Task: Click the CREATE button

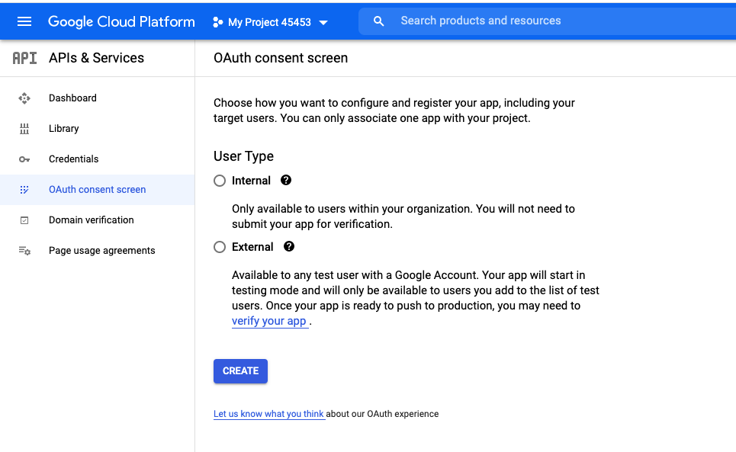Action: [240, 371]
